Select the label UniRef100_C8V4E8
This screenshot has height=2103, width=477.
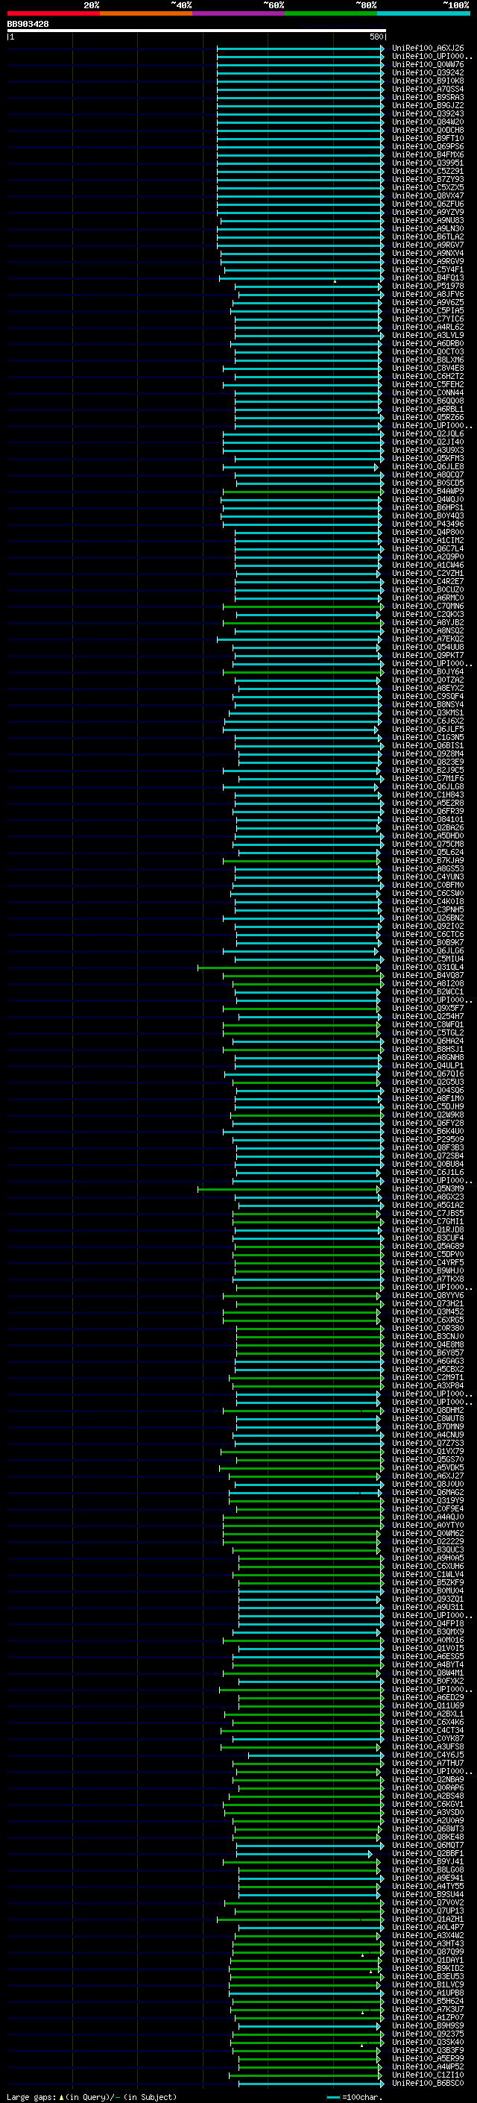(428, 369)
